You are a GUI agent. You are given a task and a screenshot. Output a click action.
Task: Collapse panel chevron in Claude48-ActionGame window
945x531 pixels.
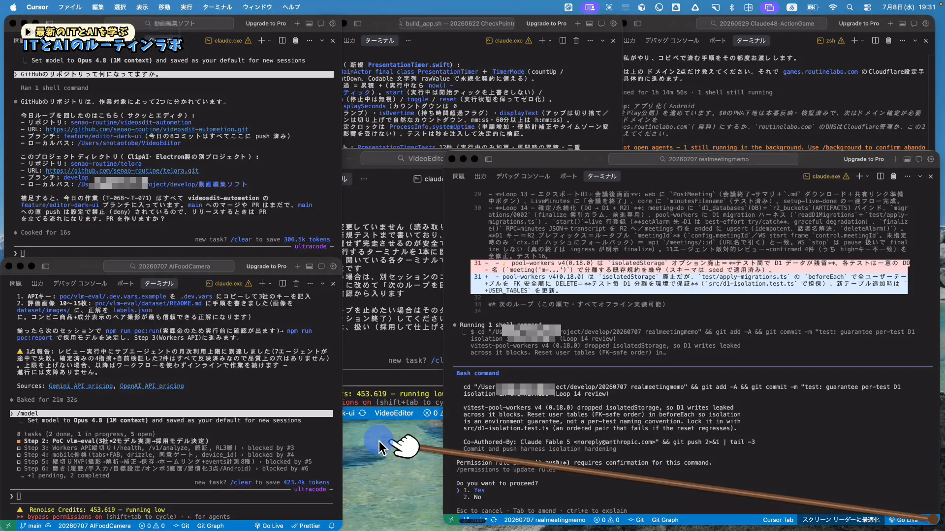tap(915, 40)
